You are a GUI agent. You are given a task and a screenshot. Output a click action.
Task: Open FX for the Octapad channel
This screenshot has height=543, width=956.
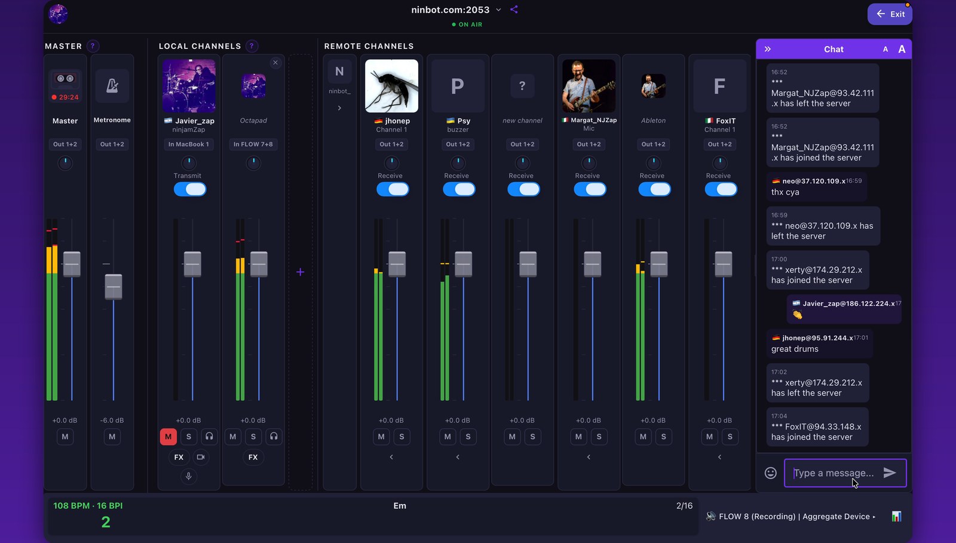[x=253, y=457]
